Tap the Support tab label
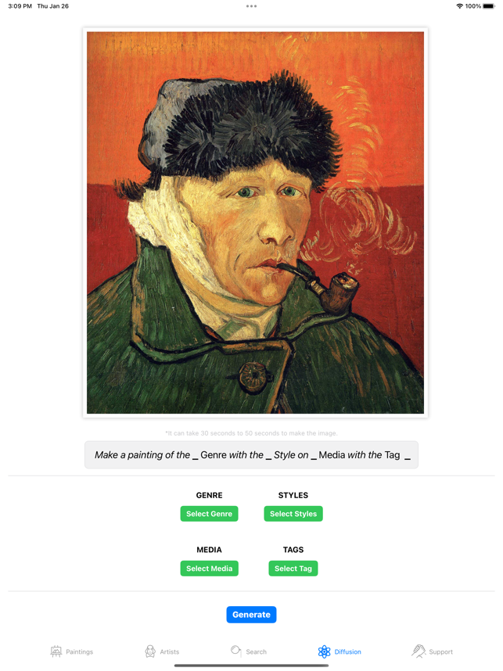This screenshot has height=671, width=503. pyautogui.click(x=440, y=651)
